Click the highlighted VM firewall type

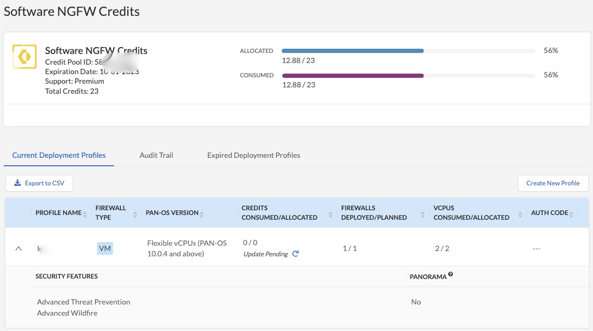(105, 248)
